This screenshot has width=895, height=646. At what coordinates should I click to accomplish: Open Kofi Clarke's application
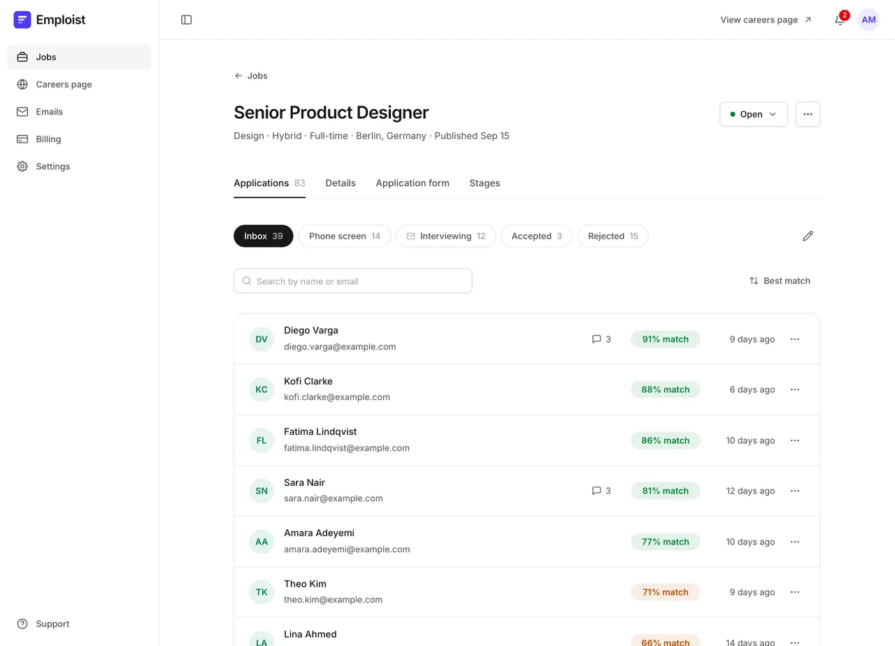coord(527,389)
